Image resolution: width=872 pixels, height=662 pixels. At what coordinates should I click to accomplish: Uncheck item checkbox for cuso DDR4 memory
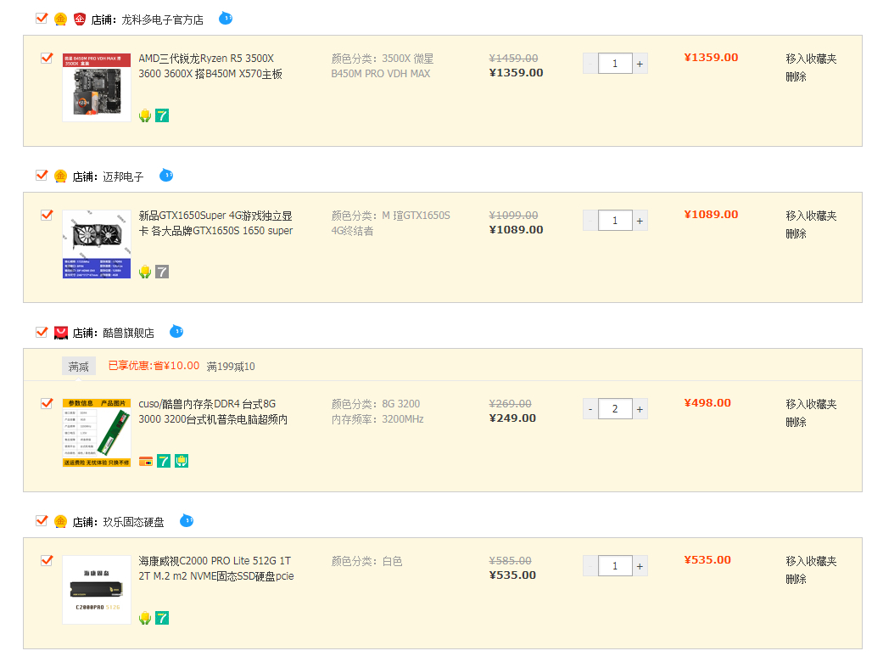pyautogui.click(x=48, y=403)
